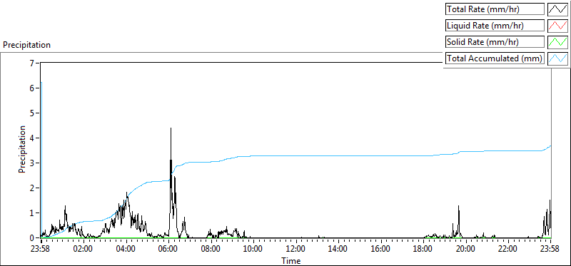Click the Solid Rate green plot icon

[558, 42]
